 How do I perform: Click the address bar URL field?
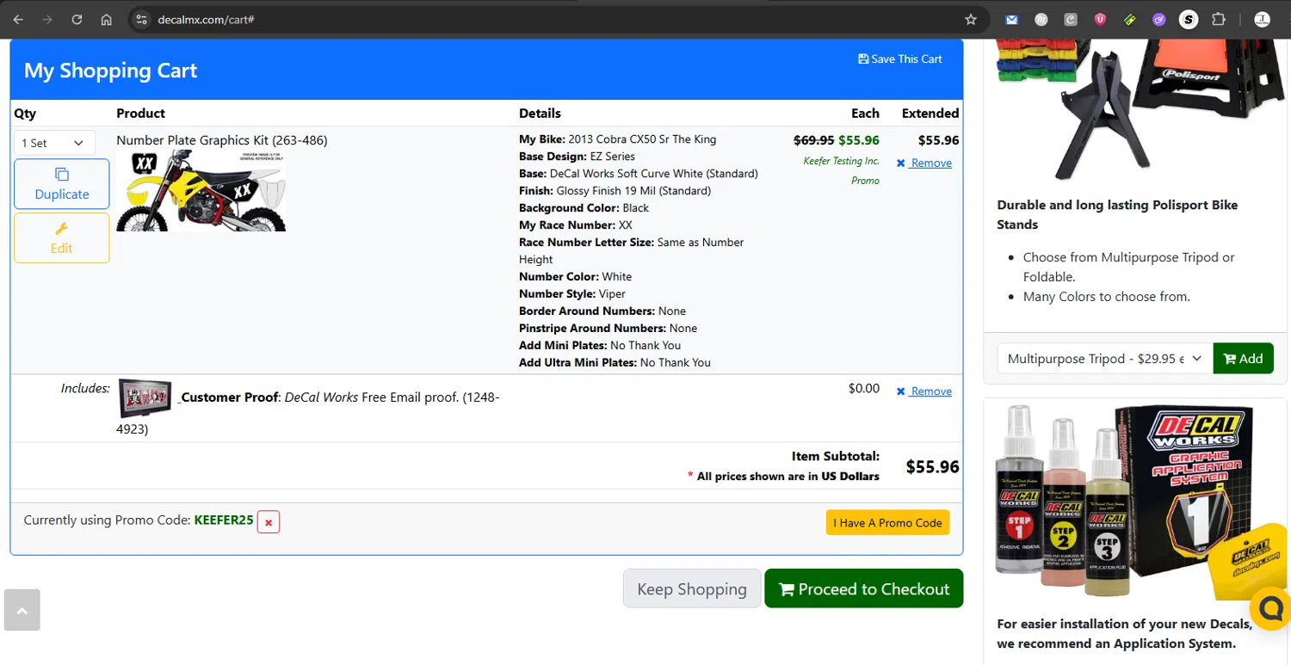pyautogui.click(x=551, y=20)
